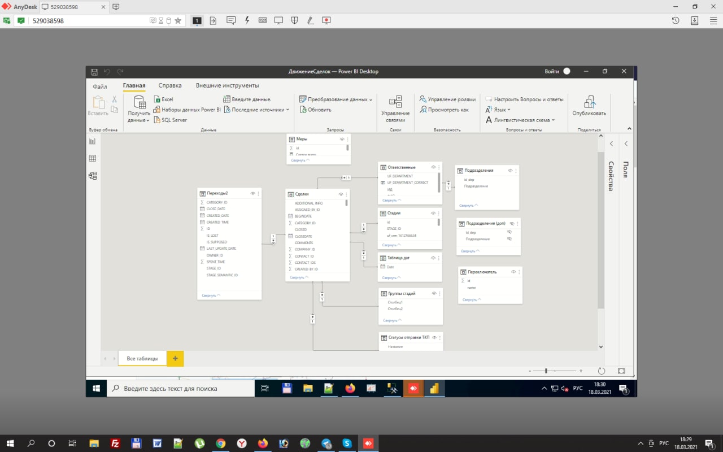Open Язык dropdown
Screen dimensions: 723x452
[498, 110]
